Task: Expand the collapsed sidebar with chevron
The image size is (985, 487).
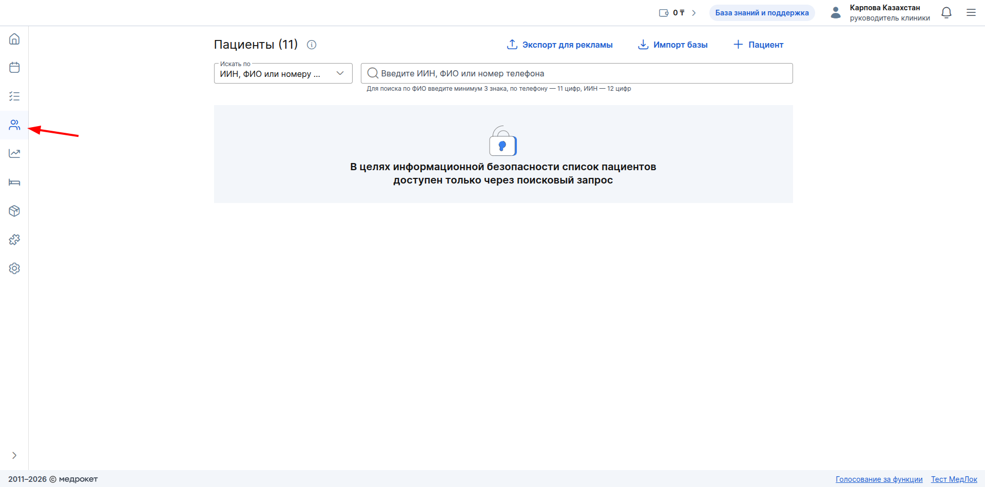Action: click(x=14, y=455)
